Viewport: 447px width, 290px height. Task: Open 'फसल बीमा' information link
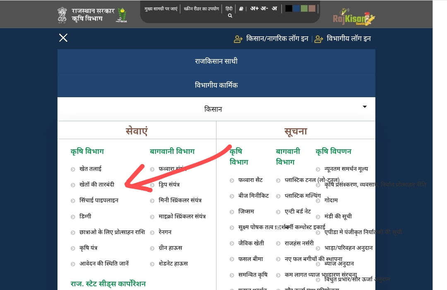(x=250, y=259)
